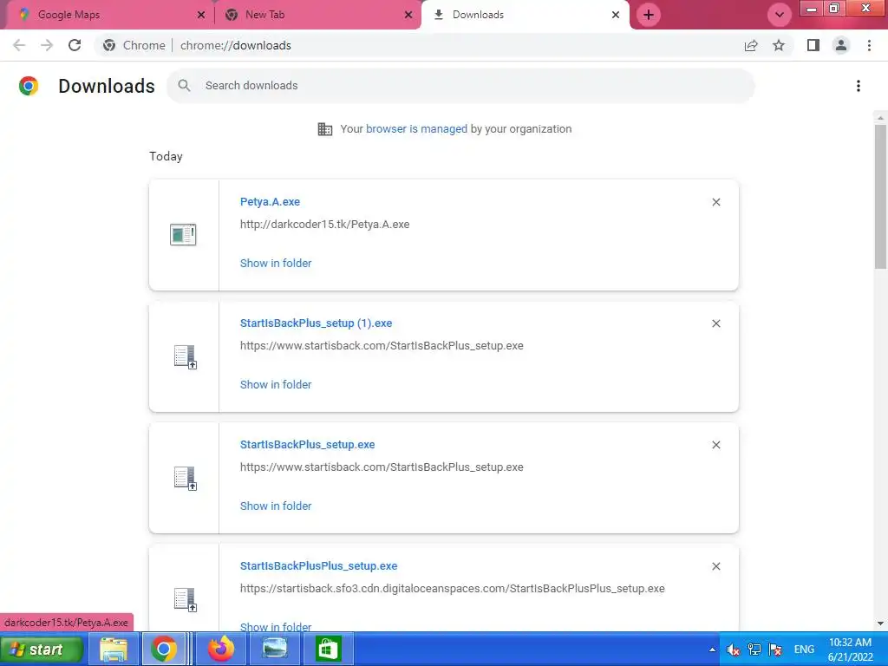Viewport: 888px width, 666px height.
Task: Open the green Store taskbar icon
Action: coord(328,649)
